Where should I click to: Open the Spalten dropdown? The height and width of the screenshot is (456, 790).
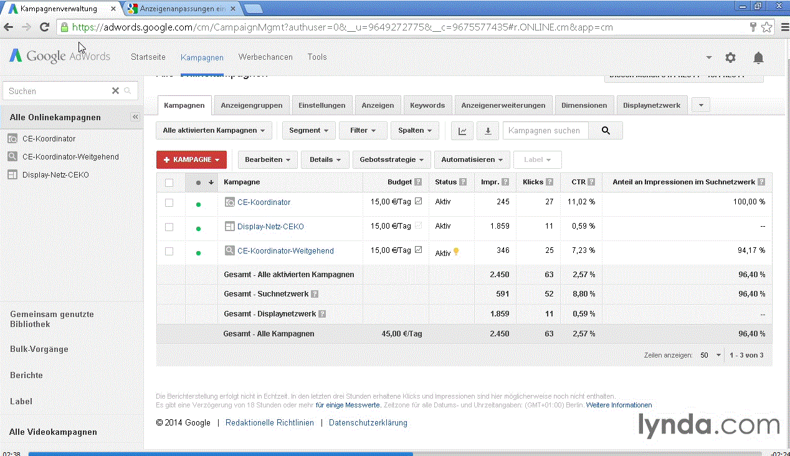pos(414,131)
